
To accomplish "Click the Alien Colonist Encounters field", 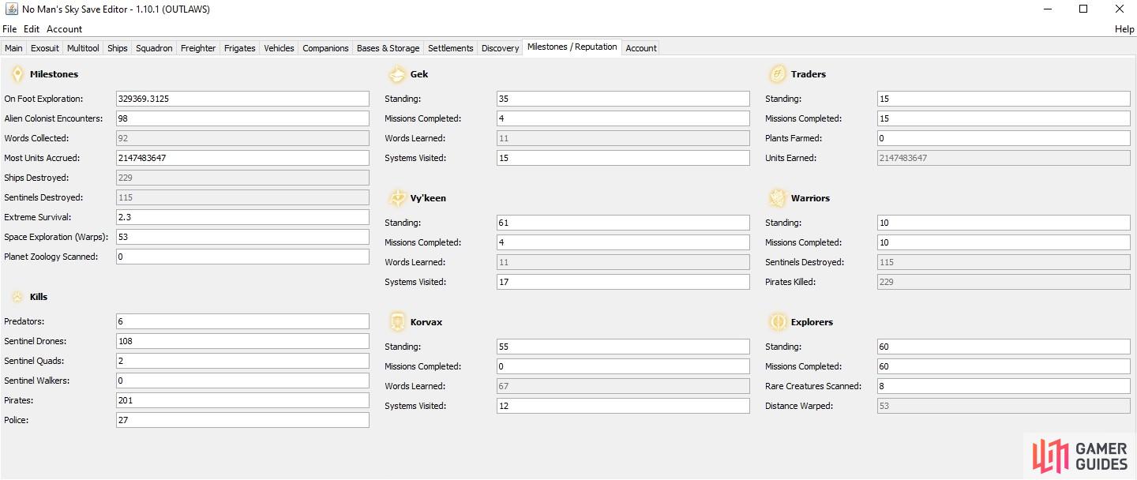I will click(242, 118).
